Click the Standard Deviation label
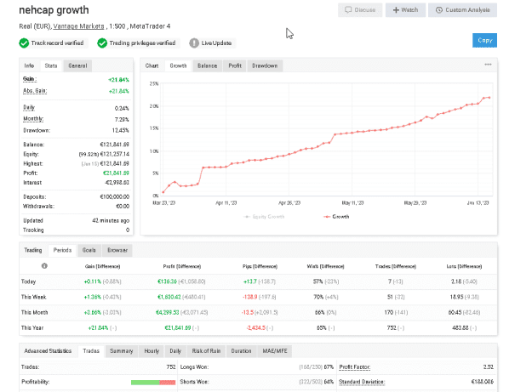The width and height of the screenshot is (532, 392). tap(362, 382)
